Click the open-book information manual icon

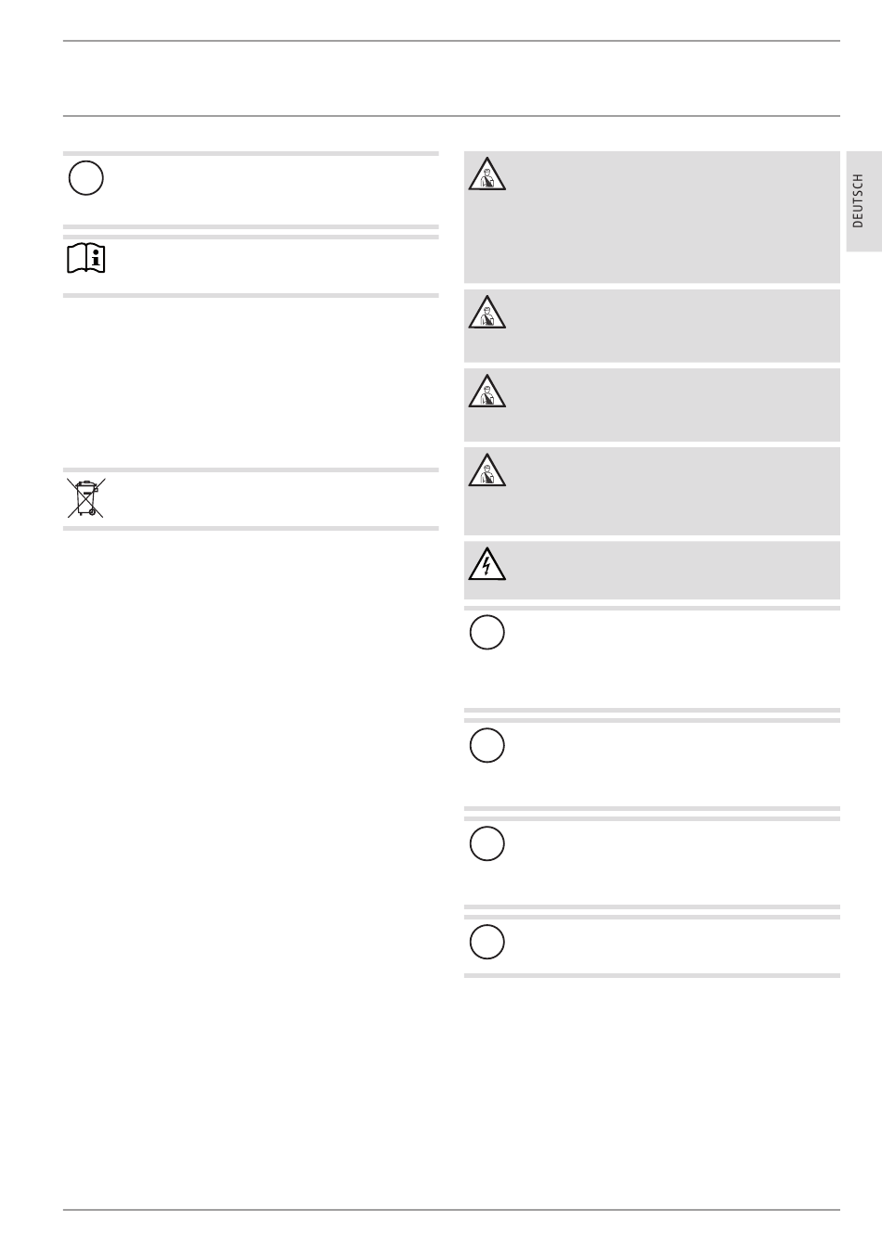pos(86,259)
